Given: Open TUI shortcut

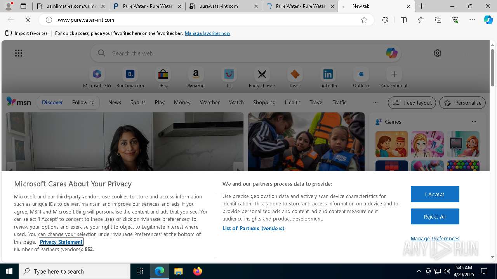Looking at the screenshot, I should pos(229,78).
